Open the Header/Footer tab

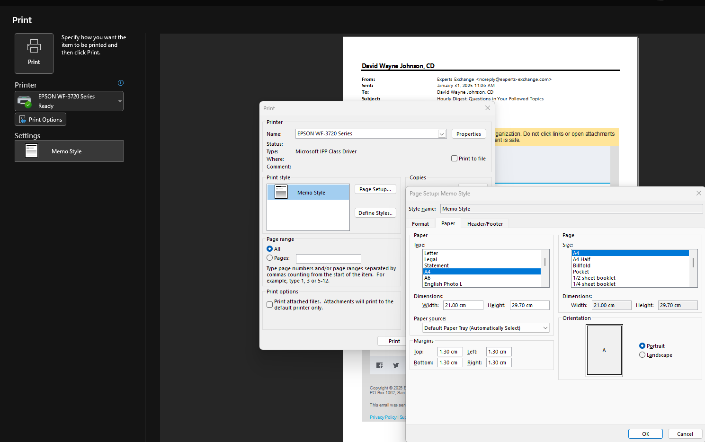484,223
